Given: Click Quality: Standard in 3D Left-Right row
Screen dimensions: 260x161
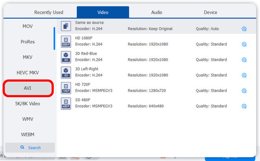Looking at the screenshot, I should point(211,75).
